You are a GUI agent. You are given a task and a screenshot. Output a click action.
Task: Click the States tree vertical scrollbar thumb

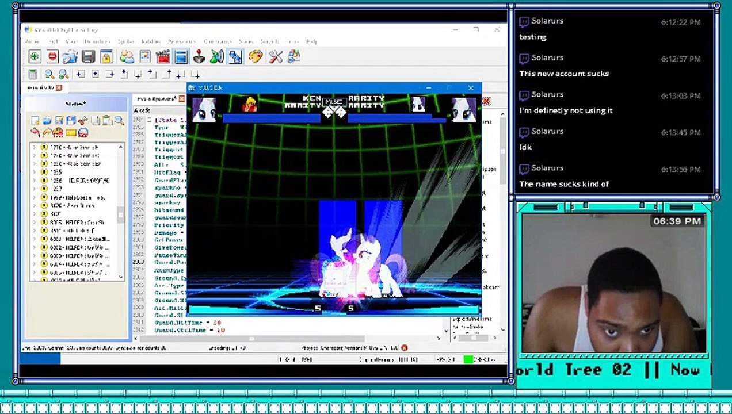coord(121,215)
